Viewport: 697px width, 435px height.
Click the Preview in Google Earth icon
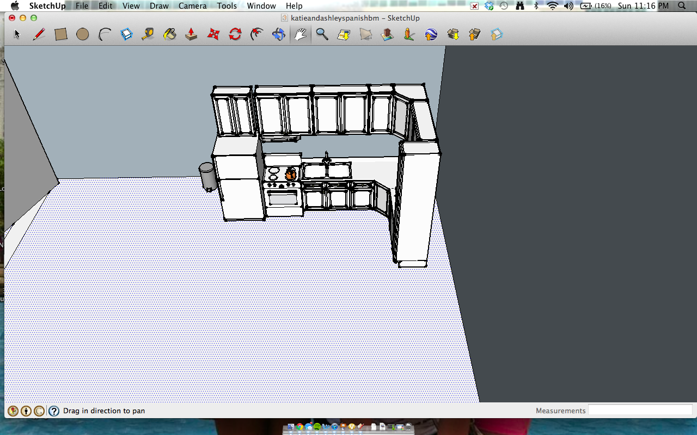pos(431,34)
